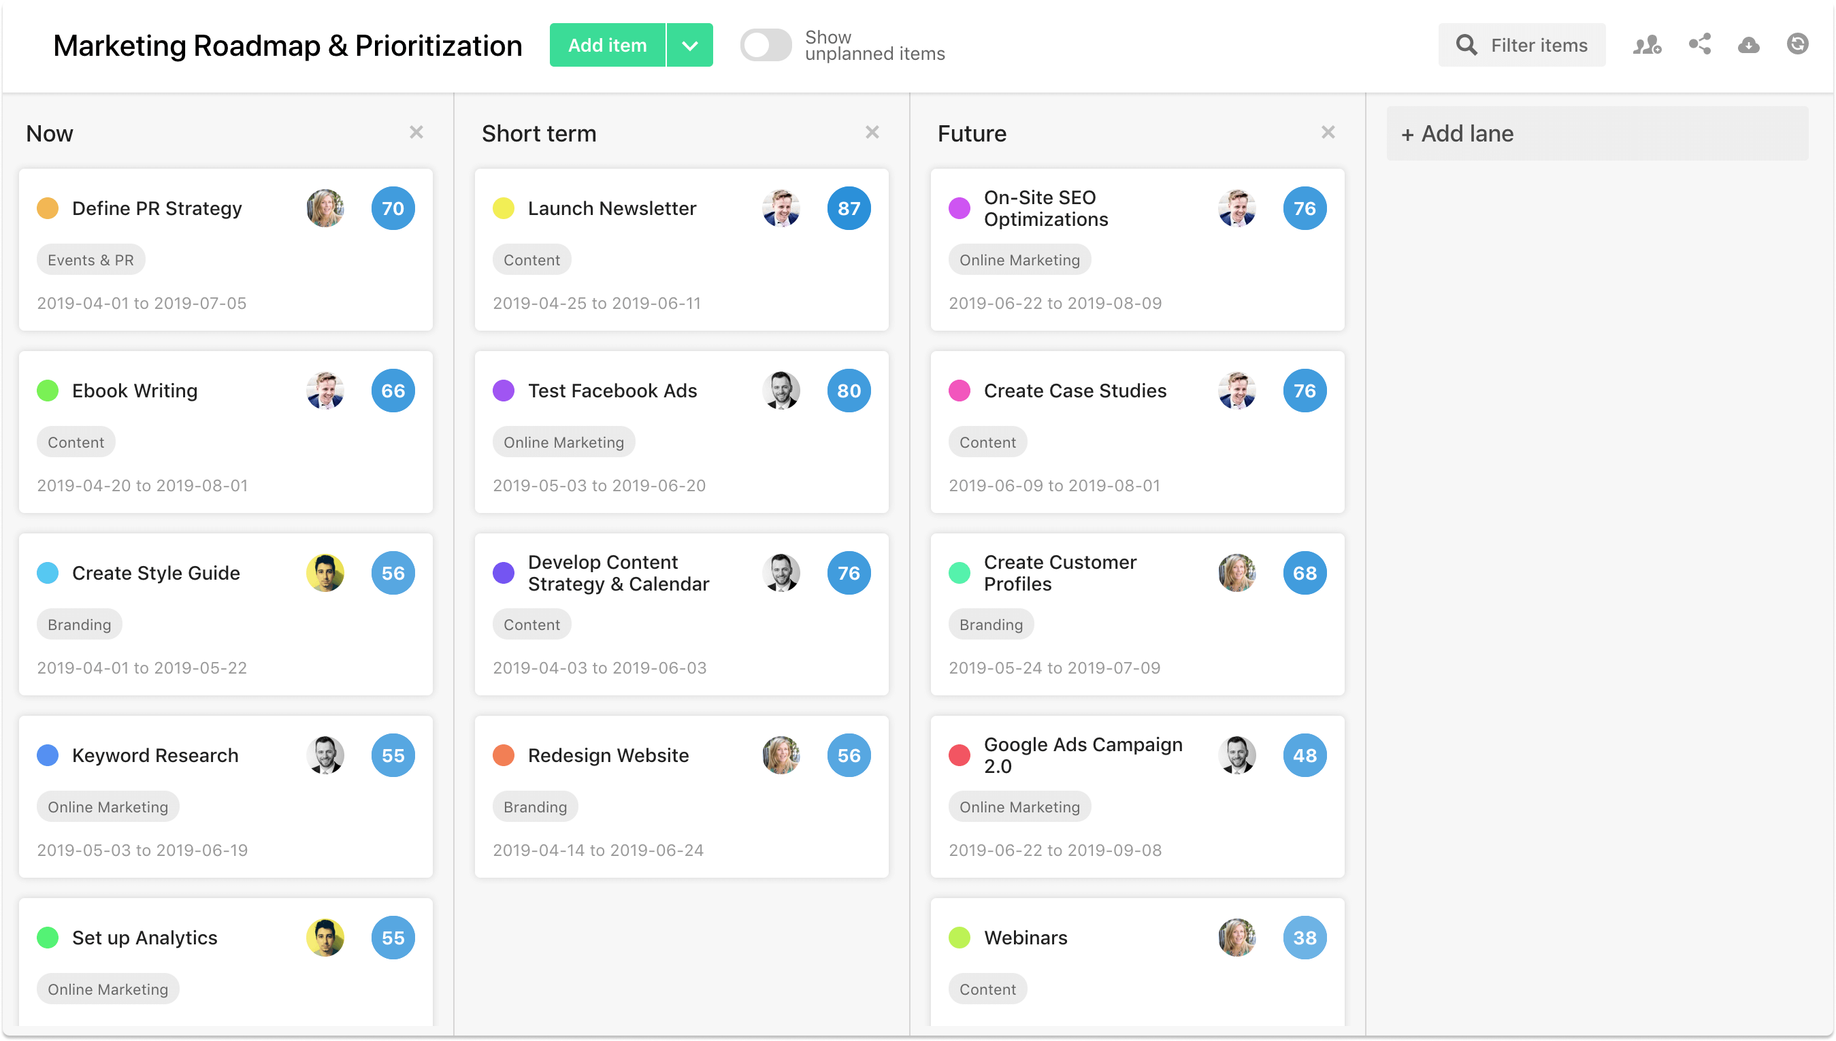Image resolution: width=1836 pixels, height=1041 pixels.
Task: Open the Add item dropdown arrow
Action: [689, 44]
